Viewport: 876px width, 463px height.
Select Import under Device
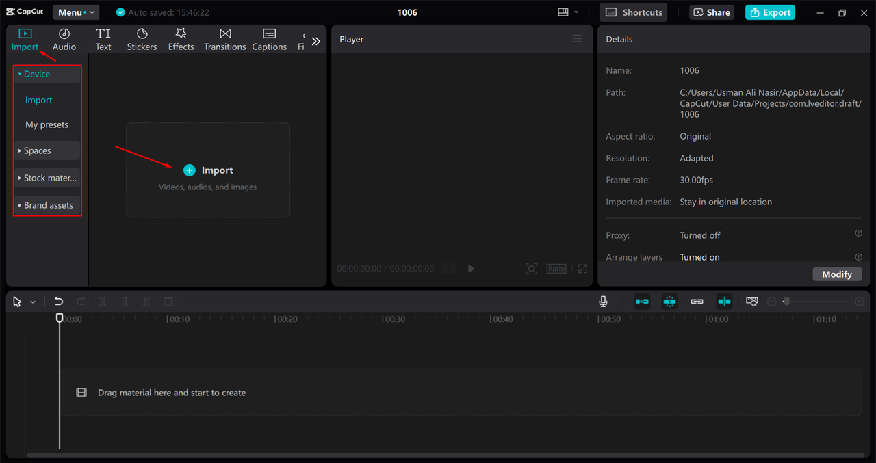39,100
